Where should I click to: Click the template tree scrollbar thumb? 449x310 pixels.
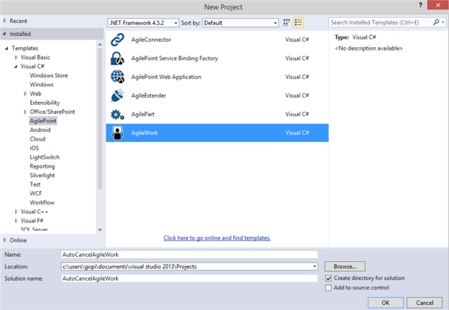[x=100, y=118]
